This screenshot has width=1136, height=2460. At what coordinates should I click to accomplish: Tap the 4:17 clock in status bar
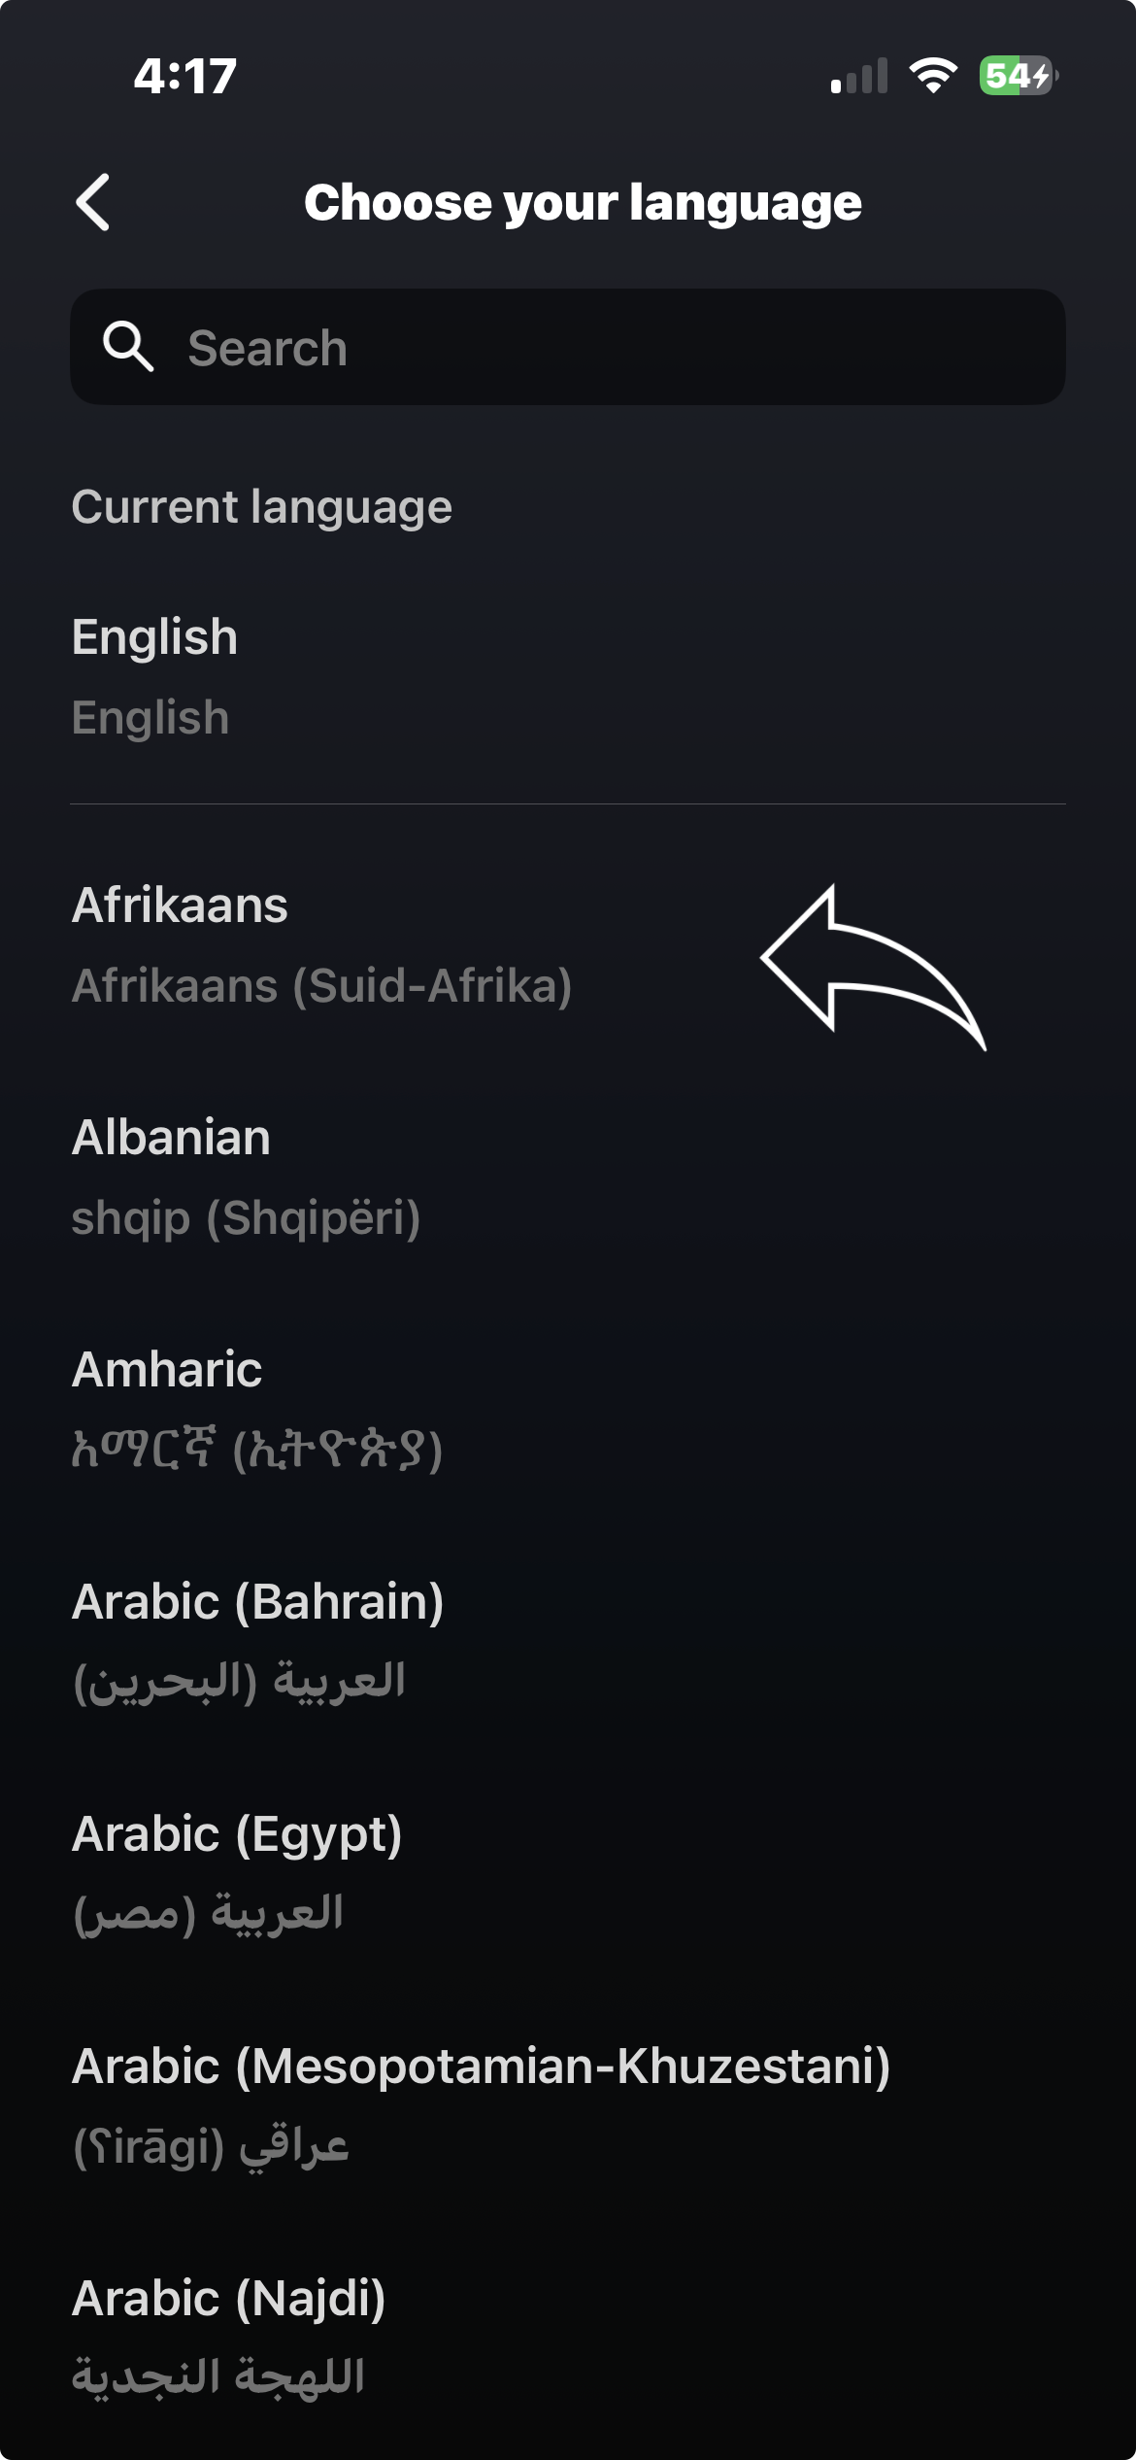tap(185, 77)
